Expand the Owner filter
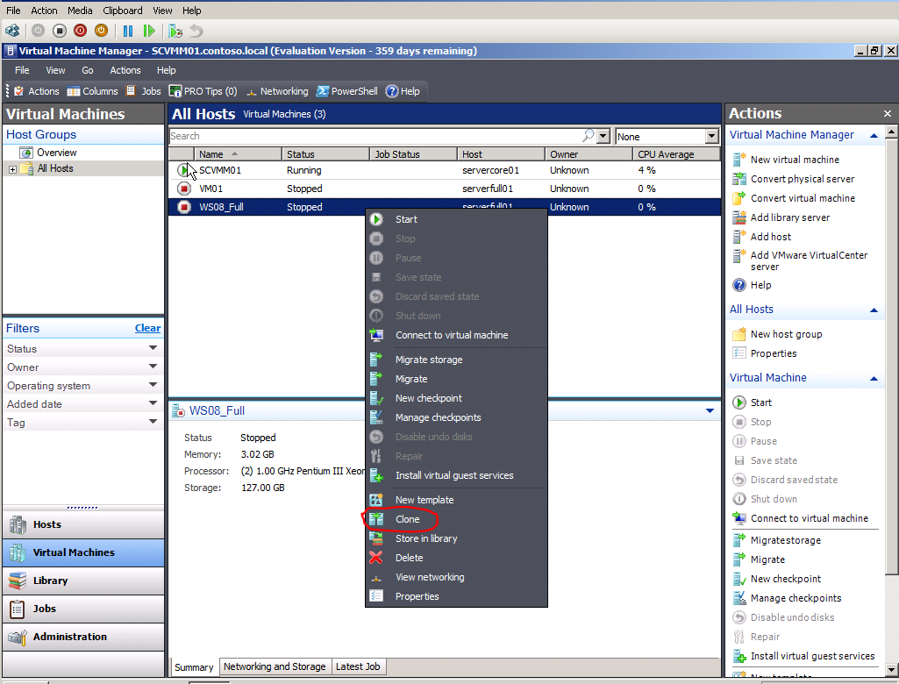The width and height of the screenshot is (899, 684). tap(153, 367)
